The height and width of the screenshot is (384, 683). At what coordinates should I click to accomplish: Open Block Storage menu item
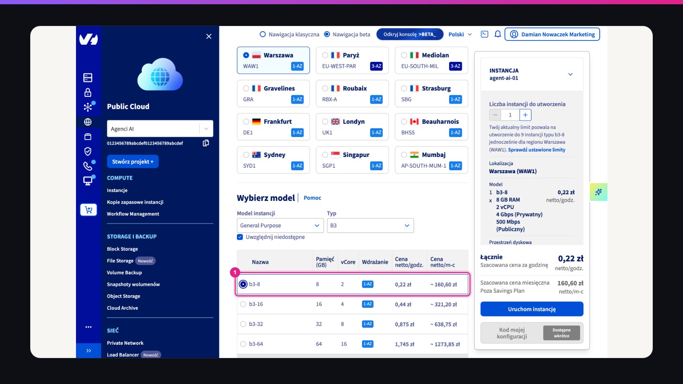point(123,249)
